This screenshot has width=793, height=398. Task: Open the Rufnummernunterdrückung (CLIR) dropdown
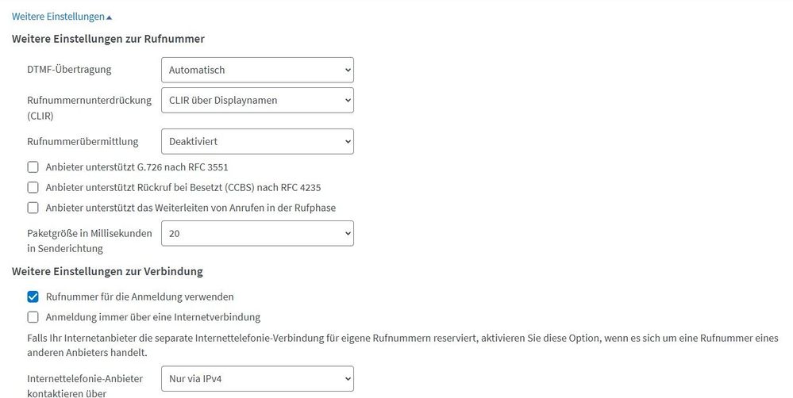[256, 100]
